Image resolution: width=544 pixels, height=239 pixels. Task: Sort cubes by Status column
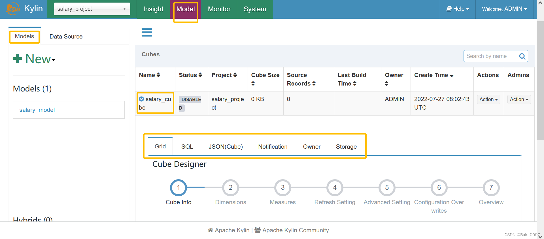click(x=190, y=75)
